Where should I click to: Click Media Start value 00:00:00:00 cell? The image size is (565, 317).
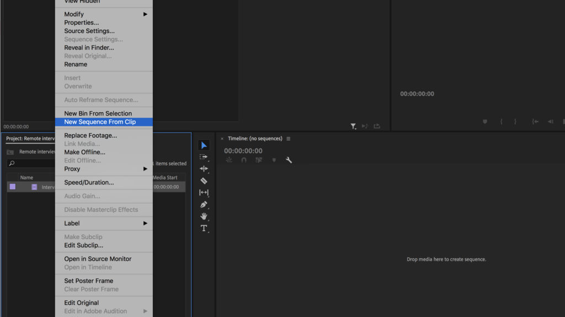pos(166,187)
